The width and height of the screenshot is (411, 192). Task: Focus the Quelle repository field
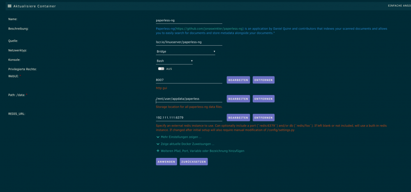pyautogui.click(x=189, y=42)
